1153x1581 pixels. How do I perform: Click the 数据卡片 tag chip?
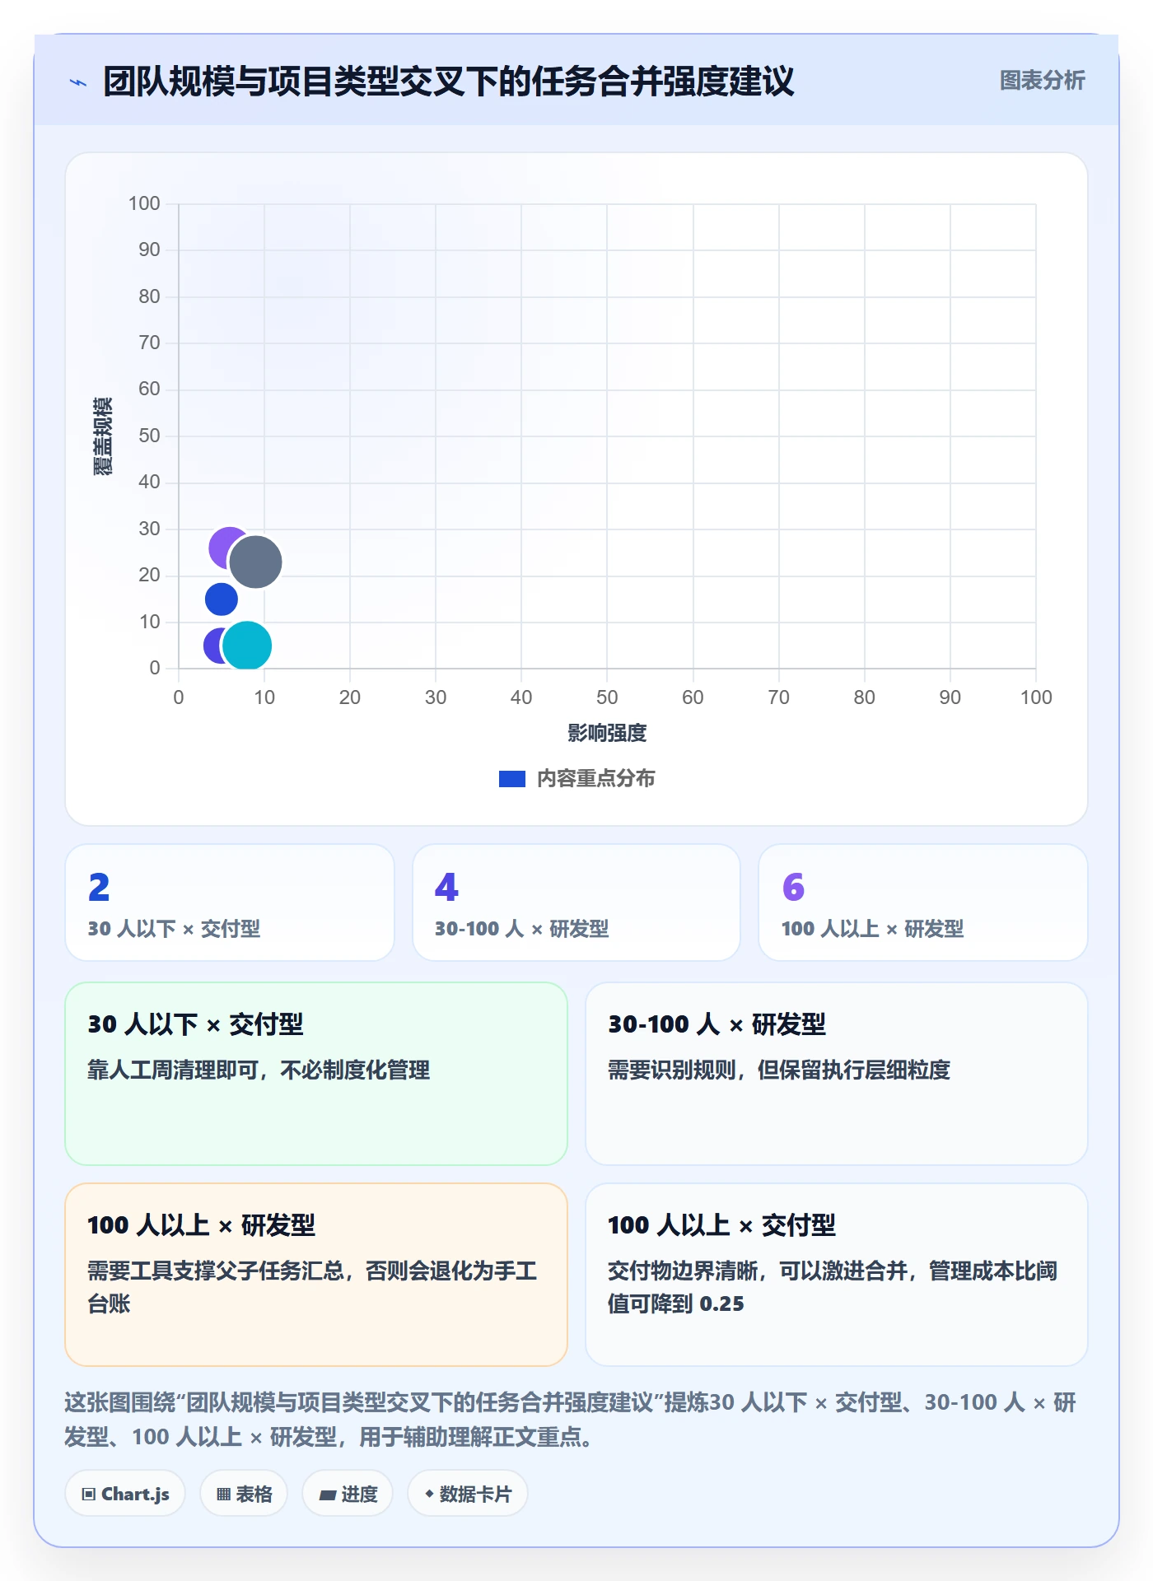468,1494
